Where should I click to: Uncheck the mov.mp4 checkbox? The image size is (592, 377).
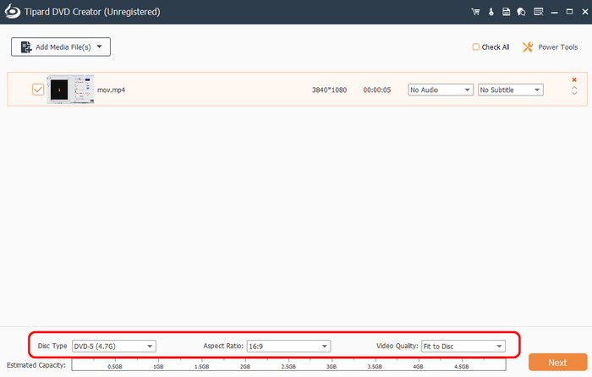tap(38, 90)
